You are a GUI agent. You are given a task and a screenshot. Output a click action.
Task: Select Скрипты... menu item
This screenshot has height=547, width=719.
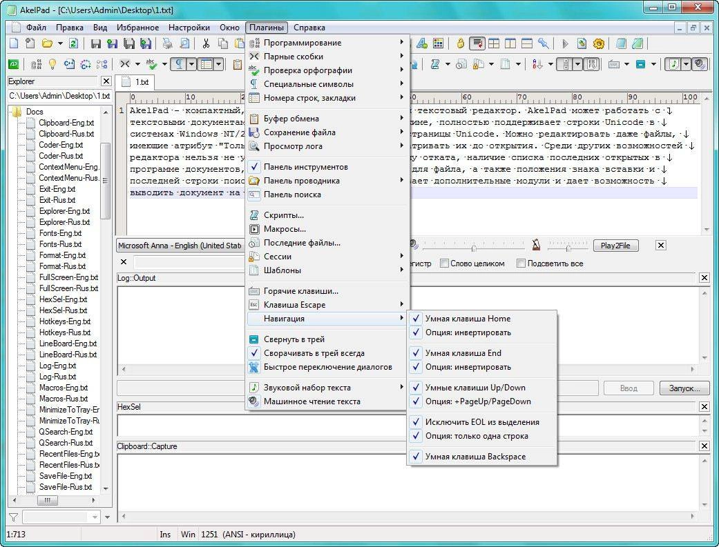pyautogui.click(x=327, y=215)
